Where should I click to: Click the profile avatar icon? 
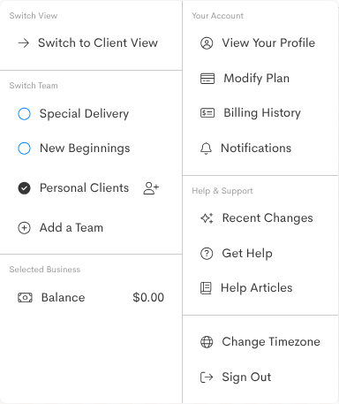point(207,43)
